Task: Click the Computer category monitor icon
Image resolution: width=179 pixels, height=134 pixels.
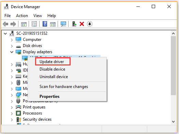Action: (x=18, y=40)
